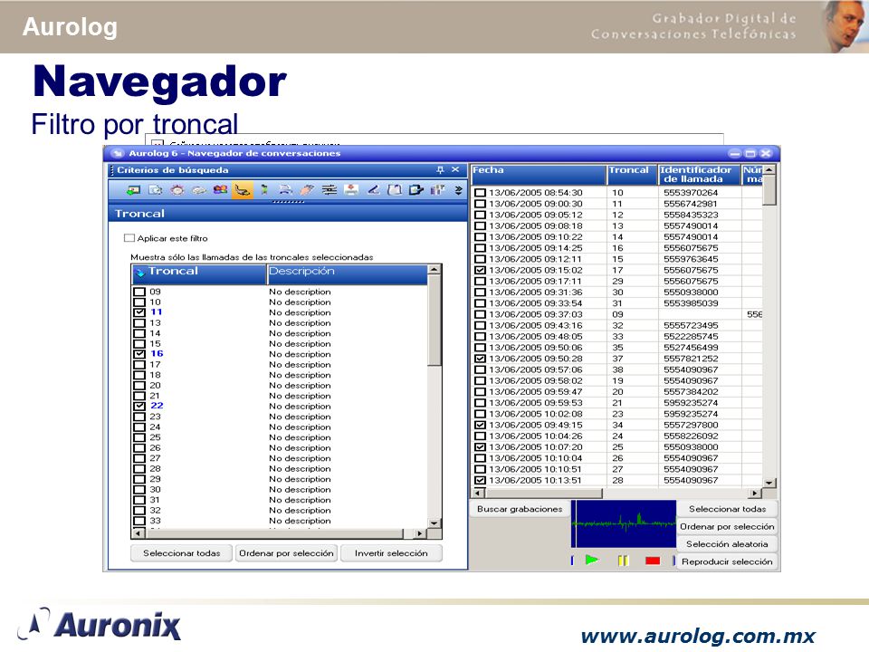The image size is (869, 652).
Task: Click the Reproducir selección button
Action: [727, 561]
